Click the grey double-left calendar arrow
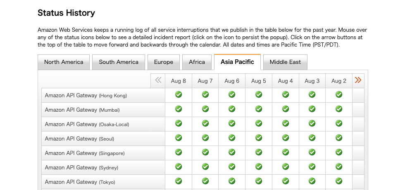 point(158,80)
